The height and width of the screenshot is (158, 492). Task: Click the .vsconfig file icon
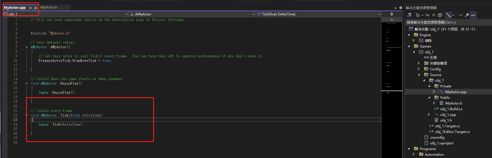click(426, 137)
